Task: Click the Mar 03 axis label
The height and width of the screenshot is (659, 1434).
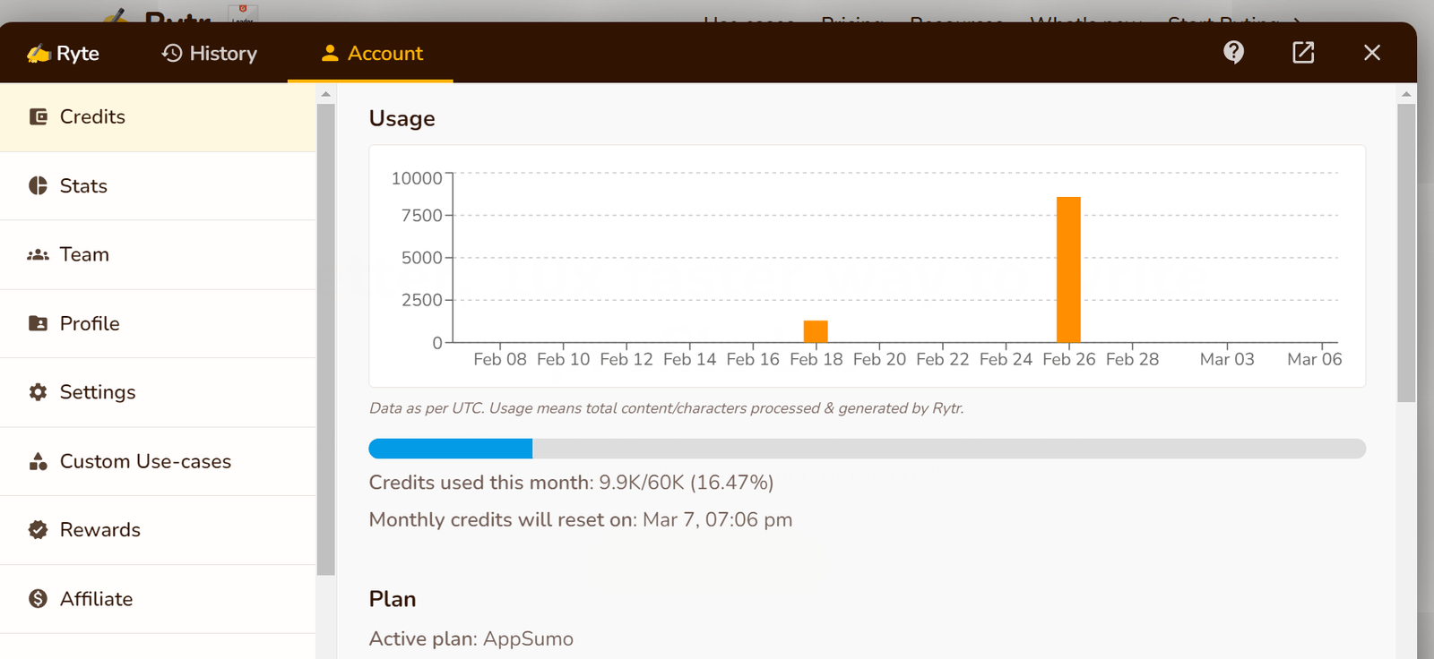Action: [x=1227, y=359]
